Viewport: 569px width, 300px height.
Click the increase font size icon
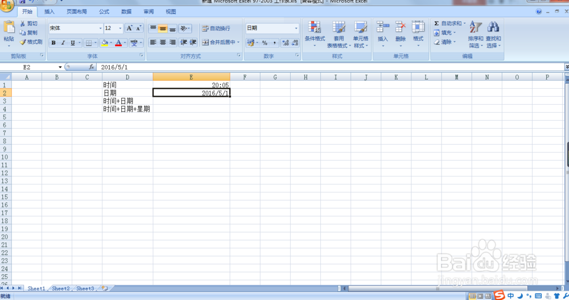tap(129, 28)
